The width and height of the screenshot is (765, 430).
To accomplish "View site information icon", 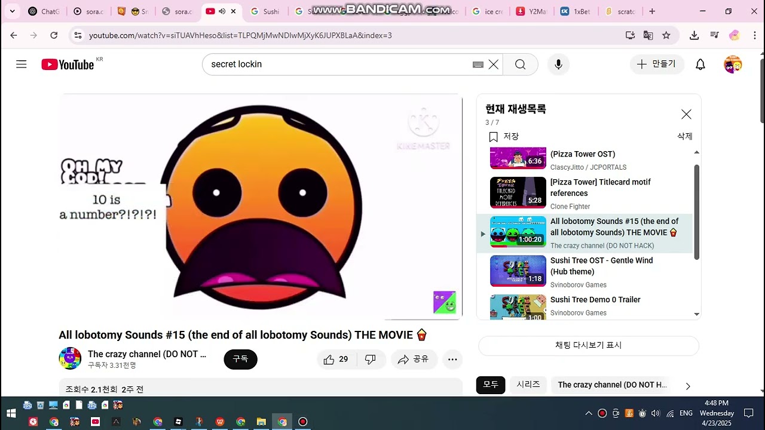I will [78, 35].
